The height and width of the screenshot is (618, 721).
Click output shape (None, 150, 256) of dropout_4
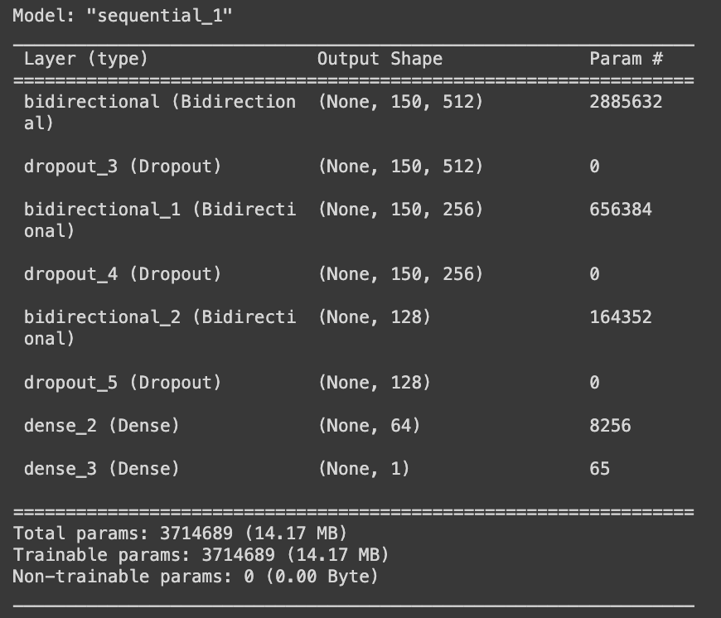click(x=400, y=274)
